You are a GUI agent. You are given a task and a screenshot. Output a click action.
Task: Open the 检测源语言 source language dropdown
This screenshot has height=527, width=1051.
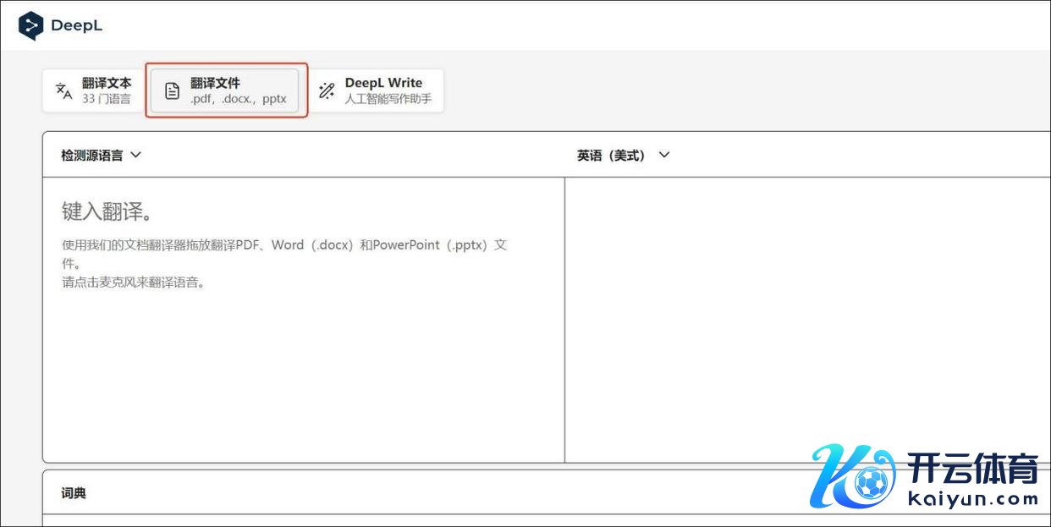91,155
